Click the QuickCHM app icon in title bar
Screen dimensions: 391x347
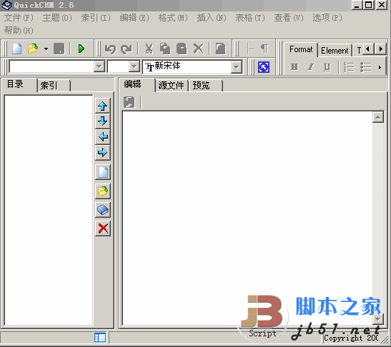tap(6, 5)
